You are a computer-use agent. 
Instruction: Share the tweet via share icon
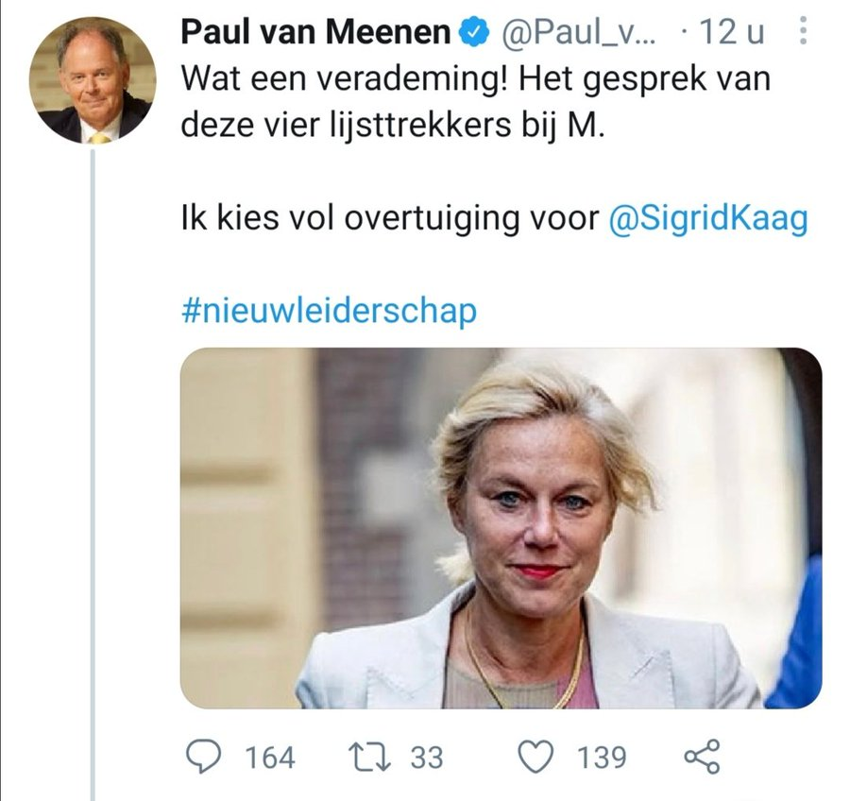[x=701, y=756]
